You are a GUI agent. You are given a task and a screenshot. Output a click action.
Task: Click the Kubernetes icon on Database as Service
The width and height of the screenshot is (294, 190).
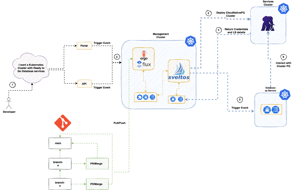(285, 94)
